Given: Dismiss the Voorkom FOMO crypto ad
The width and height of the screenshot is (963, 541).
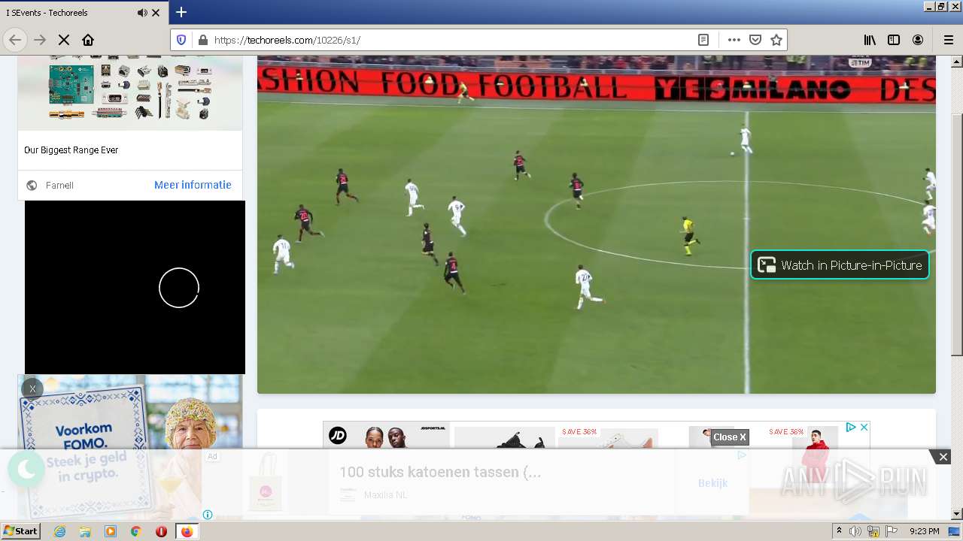Looking at the screenshot, I should 32,388.
